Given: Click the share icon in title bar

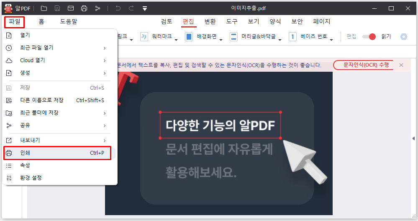Looking at the screenshot, I should pos(97,8).
